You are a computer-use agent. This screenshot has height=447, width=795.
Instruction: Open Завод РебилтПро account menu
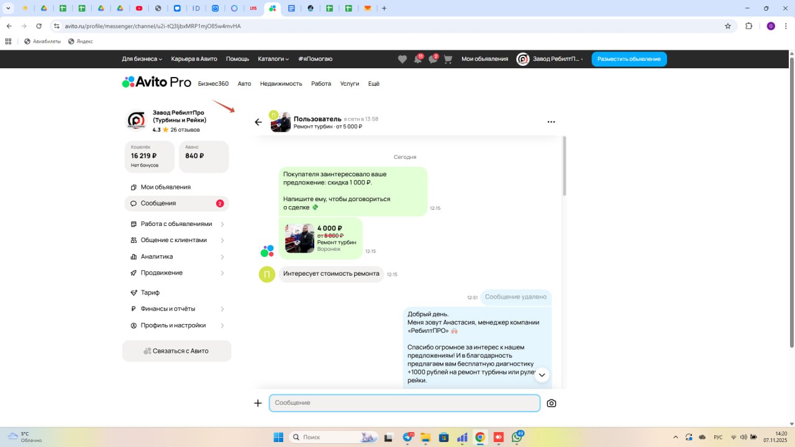coord(550,59)
